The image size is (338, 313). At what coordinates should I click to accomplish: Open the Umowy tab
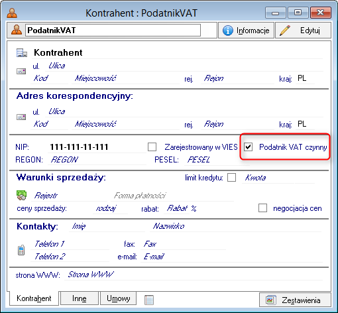point(119,298)
